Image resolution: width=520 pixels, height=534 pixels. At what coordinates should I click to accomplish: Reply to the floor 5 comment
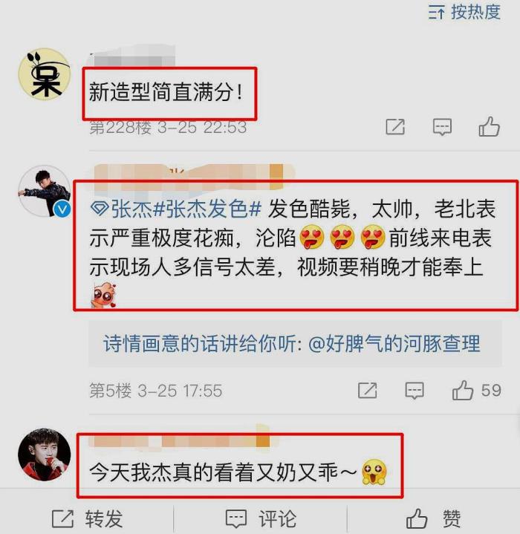pyautogui.click(x=415, y=390)
